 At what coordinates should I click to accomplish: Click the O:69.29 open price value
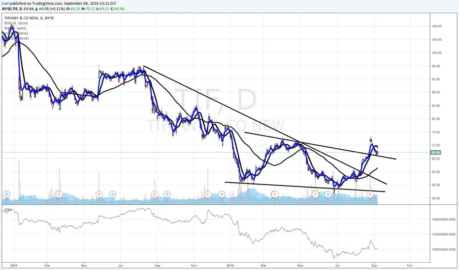click(73, 9)
